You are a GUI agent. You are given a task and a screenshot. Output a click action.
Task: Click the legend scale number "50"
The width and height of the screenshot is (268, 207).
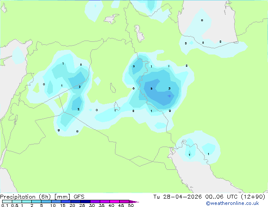131,205
